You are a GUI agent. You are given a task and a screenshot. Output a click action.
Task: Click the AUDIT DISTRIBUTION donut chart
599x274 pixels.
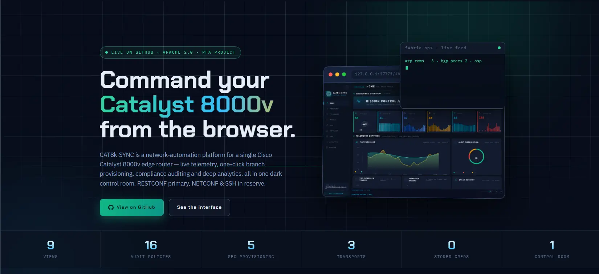[476, 157]
